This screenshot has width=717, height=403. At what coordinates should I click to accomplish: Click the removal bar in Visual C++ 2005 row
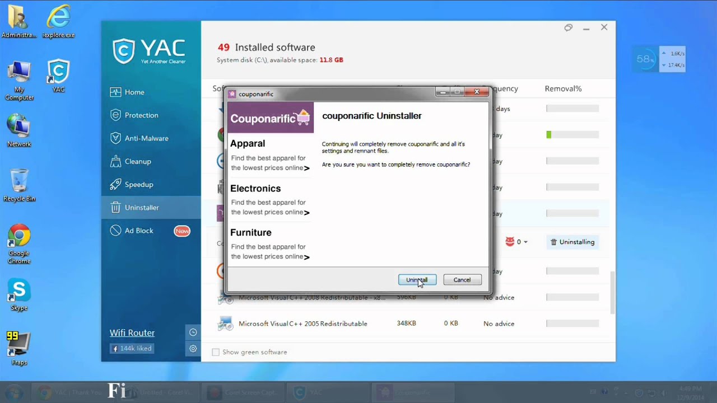(572, 324)
